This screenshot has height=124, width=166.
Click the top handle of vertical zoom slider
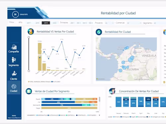(29, 37)
